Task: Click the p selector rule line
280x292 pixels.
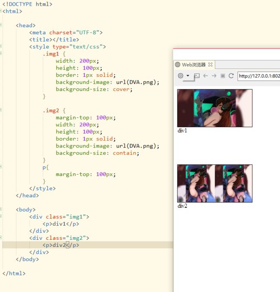Action: coord(46,167)
